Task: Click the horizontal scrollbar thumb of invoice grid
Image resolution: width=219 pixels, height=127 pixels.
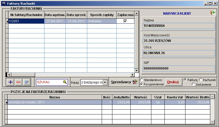Action: [x=23, y=75]
